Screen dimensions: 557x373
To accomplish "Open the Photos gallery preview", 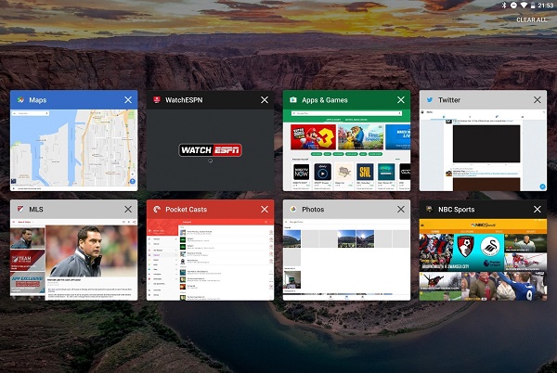I will (x=346, y=260).
